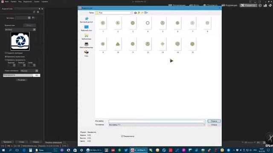Click the Cancel button in dialog

(x=214, y=125)
